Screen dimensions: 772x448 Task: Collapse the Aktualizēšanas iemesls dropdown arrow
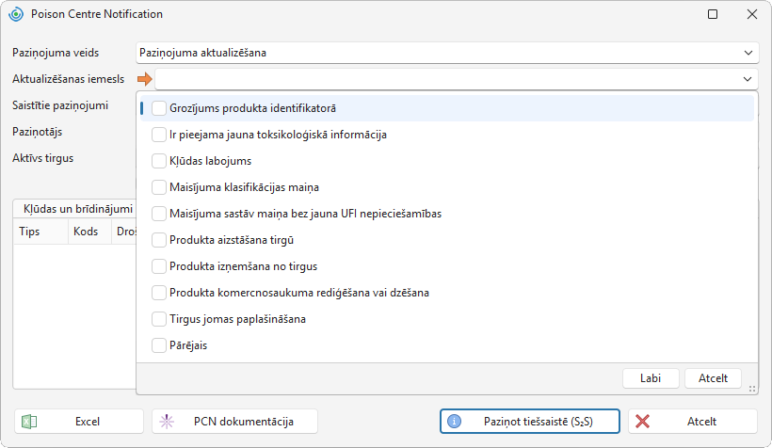click(748, 79)
